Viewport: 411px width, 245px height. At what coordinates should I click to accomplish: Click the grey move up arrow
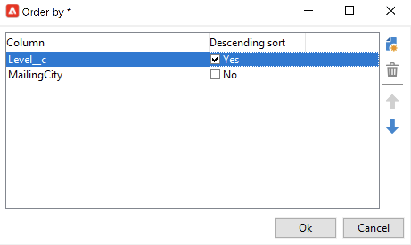tap(392, 102)
